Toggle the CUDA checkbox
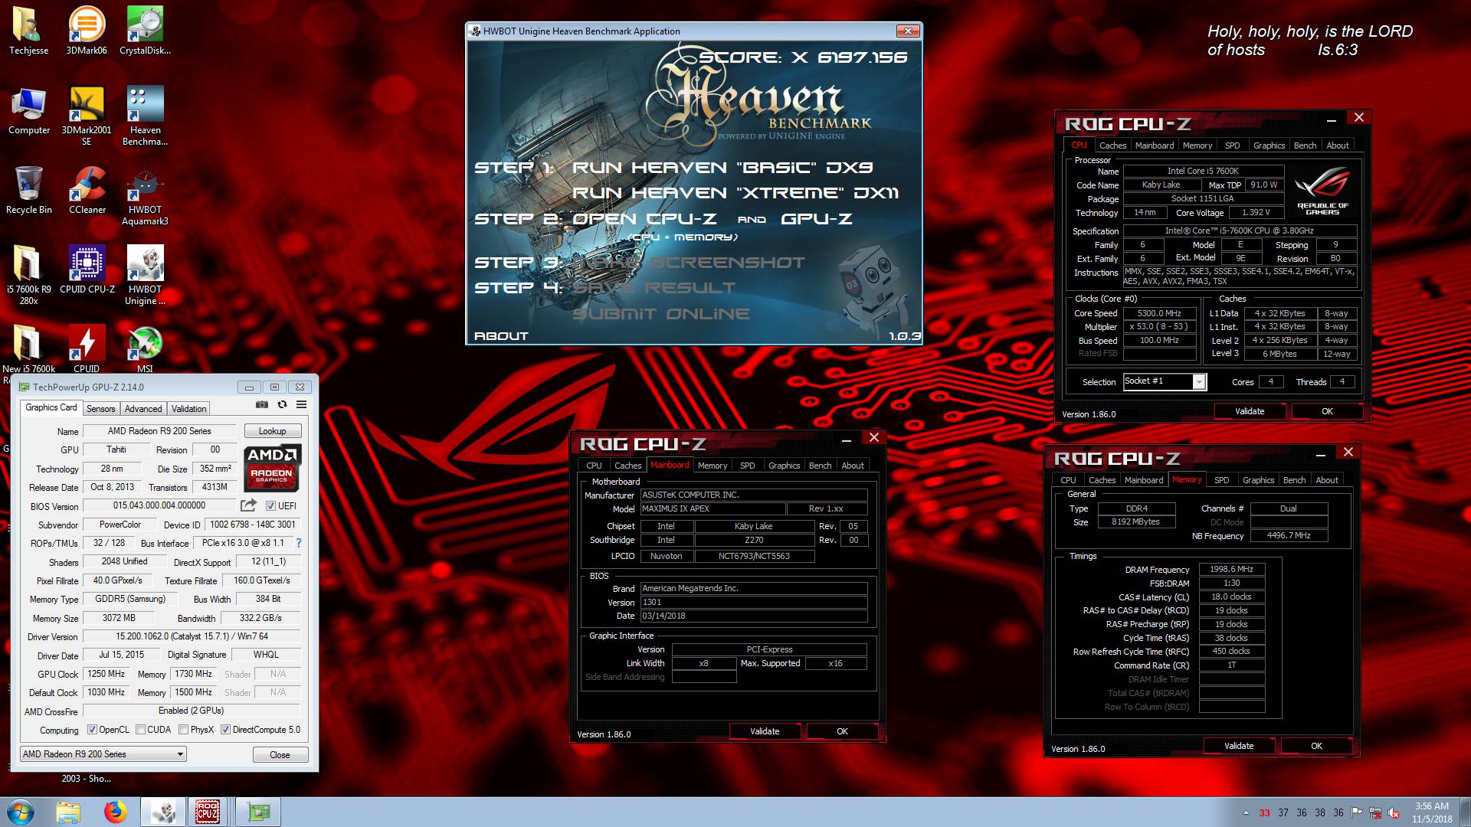The image size is (1471, 827). click(x=140, y=730)
